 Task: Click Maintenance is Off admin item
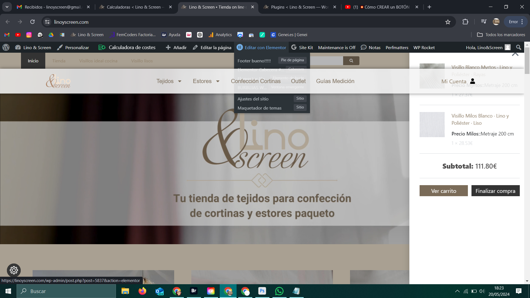pyautogui.click(x=337, y=47)
